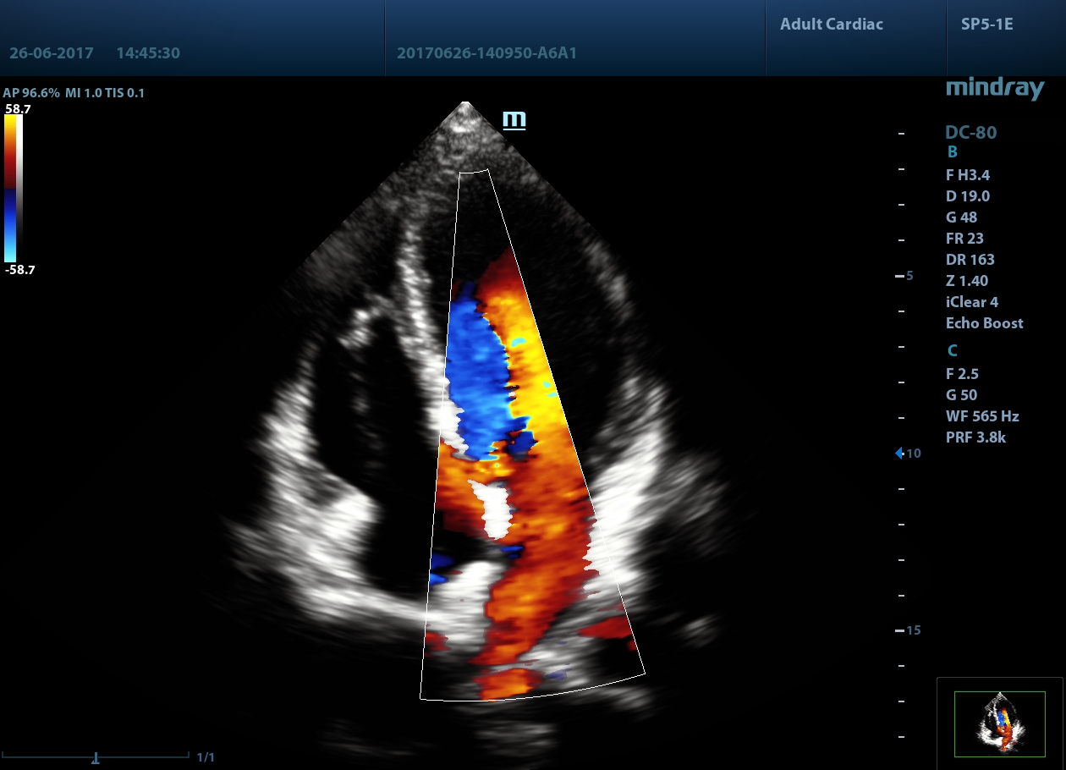The width and height of the screenshot is (1066, 770).
Task: Click the 'm' orientation marker above the sector
Action: (514, 119)
